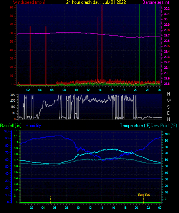Click the Sun Set marker label
The width and height of the screenshot is (179, 213).
coord(144,195)
